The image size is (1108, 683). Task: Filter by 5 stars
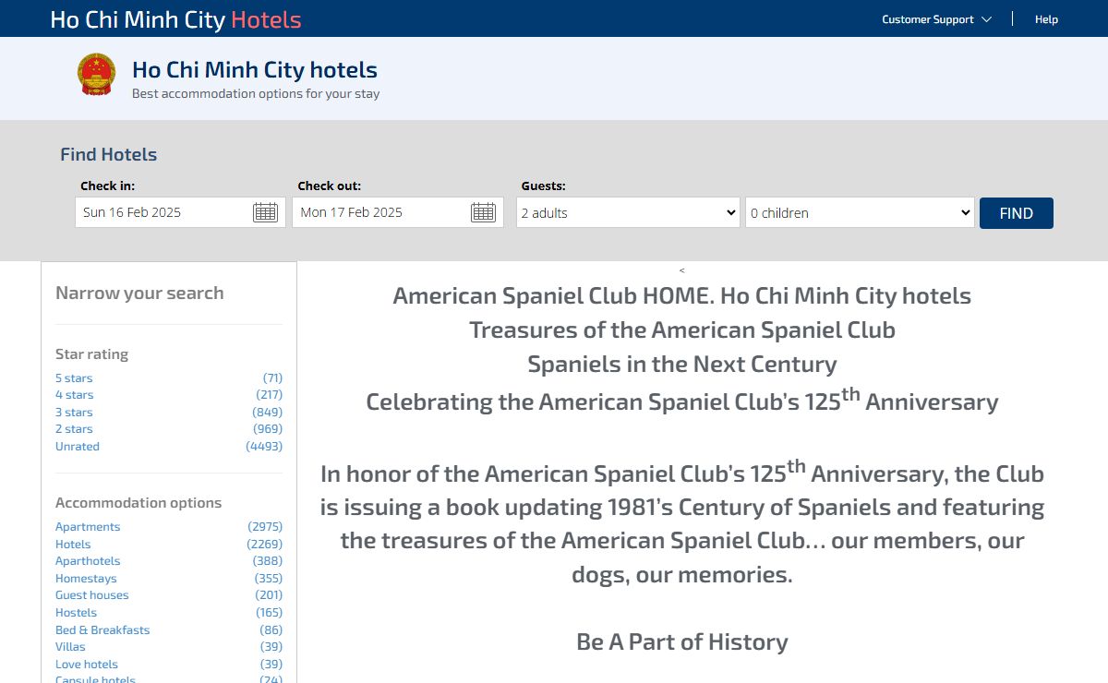tap(74, 378)
